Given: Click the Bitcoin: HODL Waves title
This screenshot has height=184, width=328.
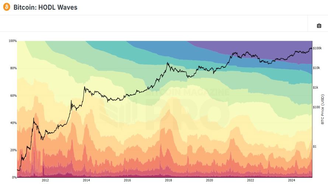Looking at the screenshot, I should [45, 7].
